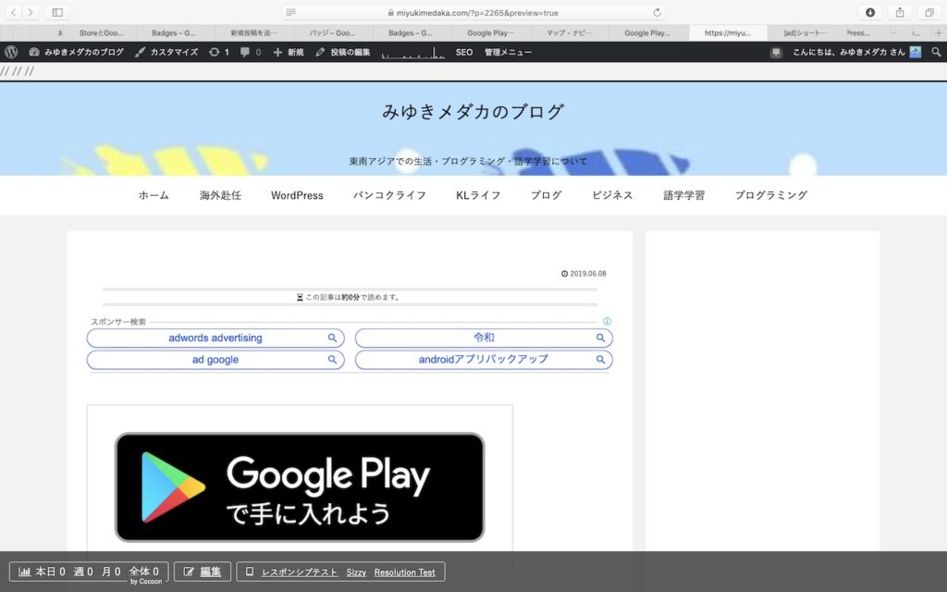Viewport: 947px width, 592px height.
Task: Click the スポンサー検索 label
Action: (118, 321)
